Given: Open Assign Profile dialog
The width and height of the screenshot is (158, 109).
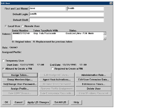Looking at the screenshot, I should point(20,89).
